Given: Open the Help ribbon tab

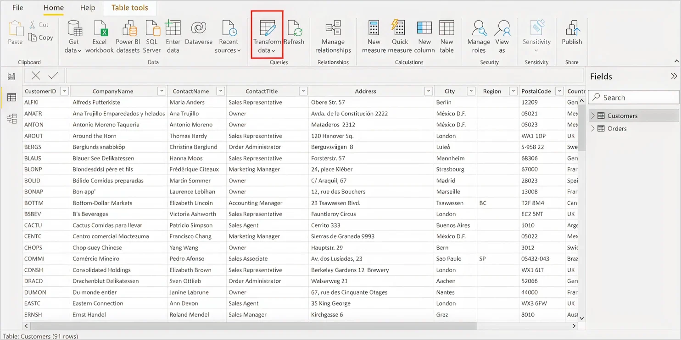Looking at the screenshot, I should 88,8.
